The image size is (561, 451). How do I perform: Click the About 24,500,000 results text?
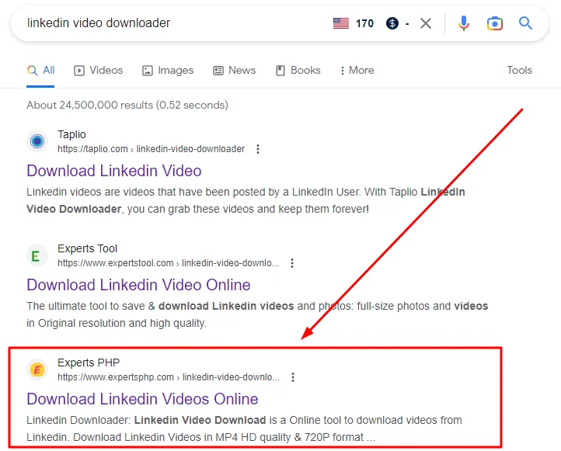(x=127, y=105)
